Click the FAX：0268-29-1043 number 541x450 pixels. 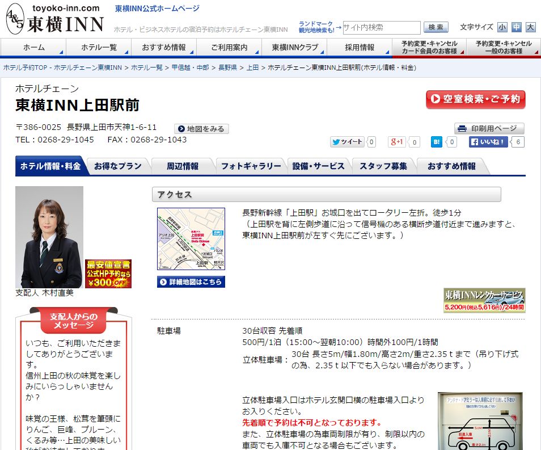pos(147,140)
